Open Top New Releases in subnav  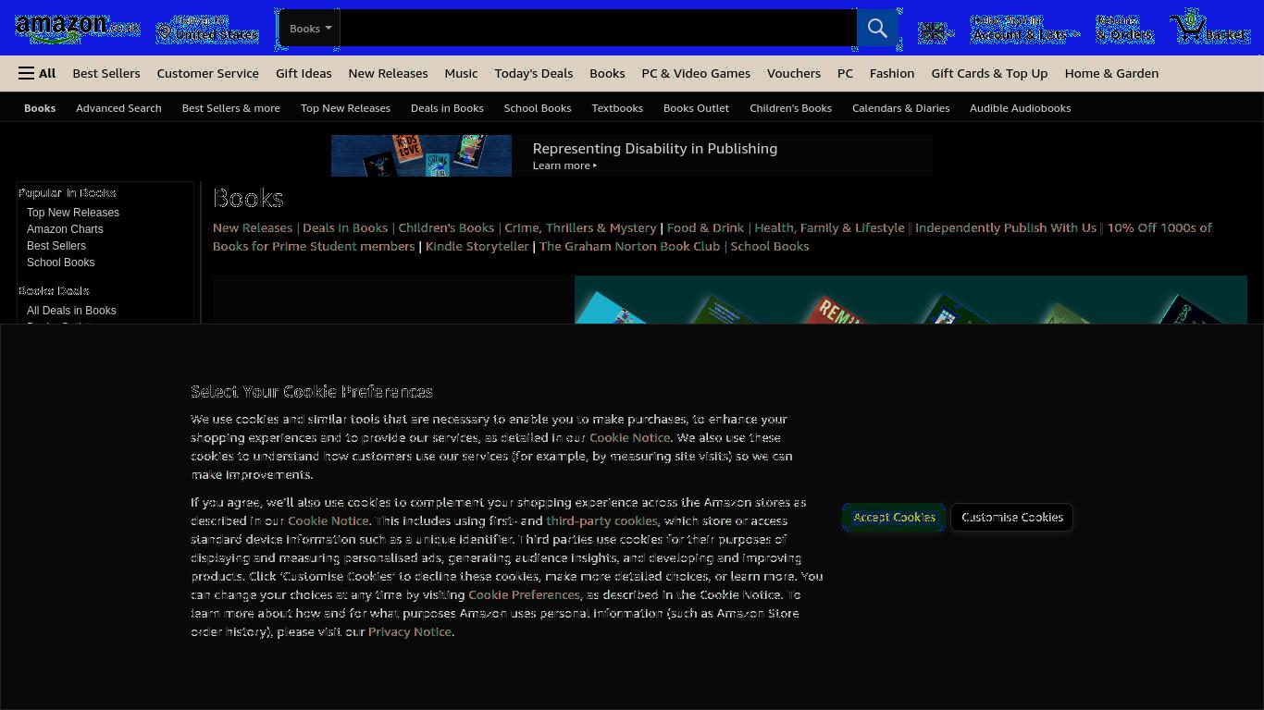(x=345, y=108)
